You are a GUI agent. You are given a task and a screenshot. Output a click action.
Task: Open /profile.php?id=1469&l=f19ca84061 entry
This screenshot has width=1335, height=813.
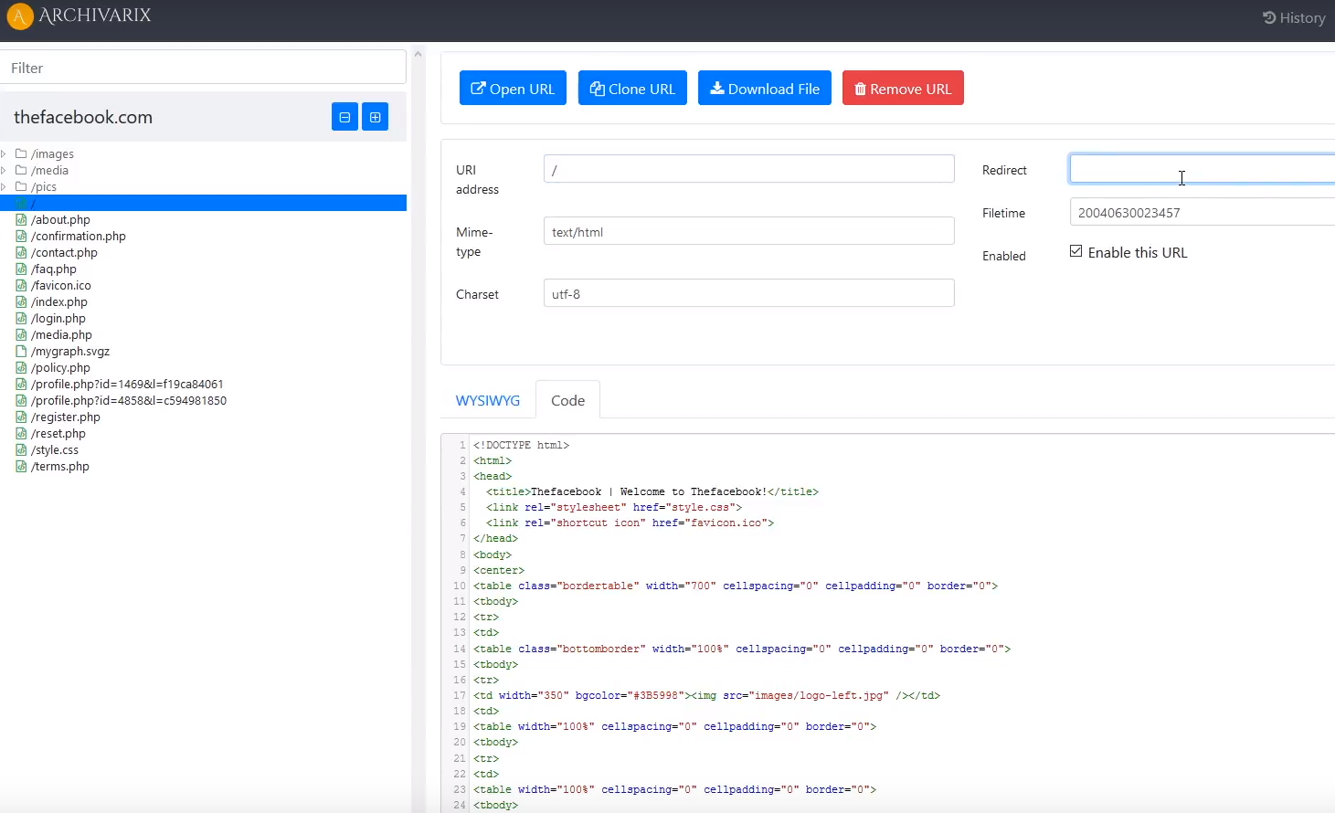click(x=127, y=385)
